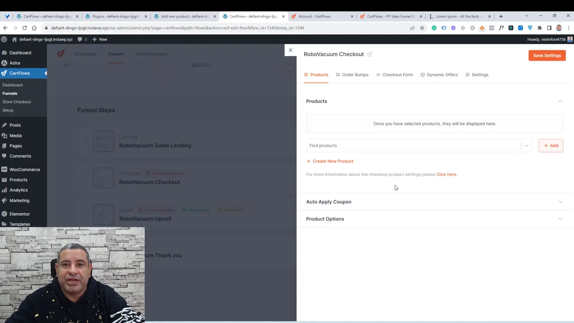Open Posts in the sidebar
The height and width of the screenshot is (323, 574).
[x=15, y=125]
